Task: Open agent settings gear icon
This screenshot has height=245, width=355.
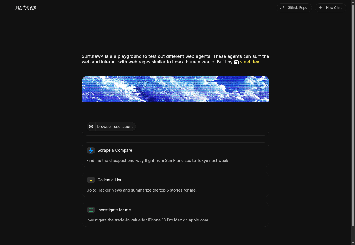Action: [x=91, y=127]
